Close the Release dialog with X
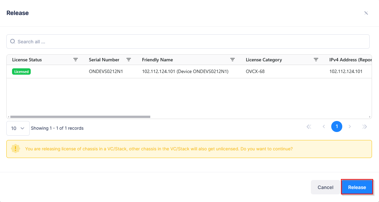 coord(366,13)
